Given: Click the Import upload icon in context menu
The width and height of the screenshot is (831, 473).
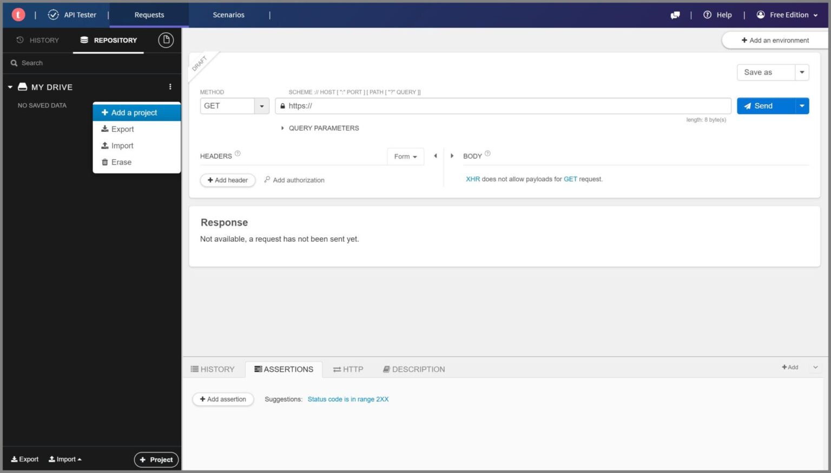Looking at the screenshot, I should tap(105, 145).
